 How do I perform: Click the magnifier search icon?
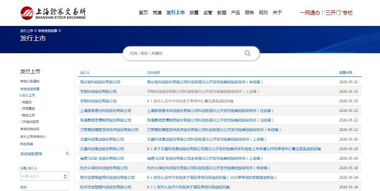(x=247, y=53)
